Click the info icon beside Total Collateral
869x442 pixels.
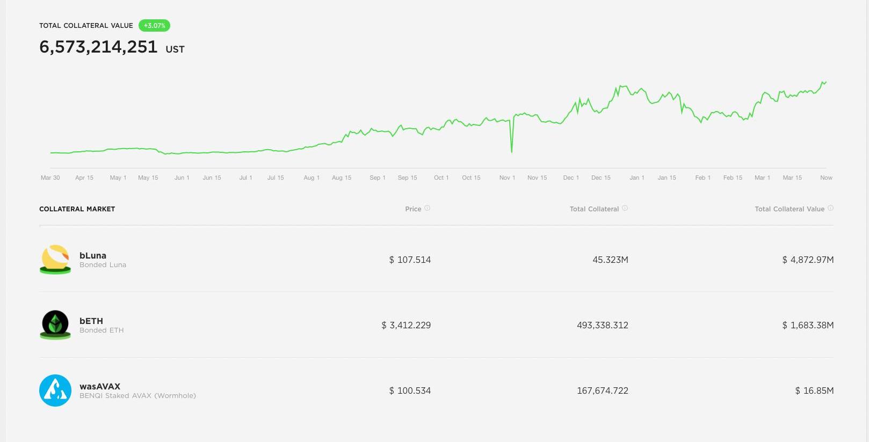(625, 208)
